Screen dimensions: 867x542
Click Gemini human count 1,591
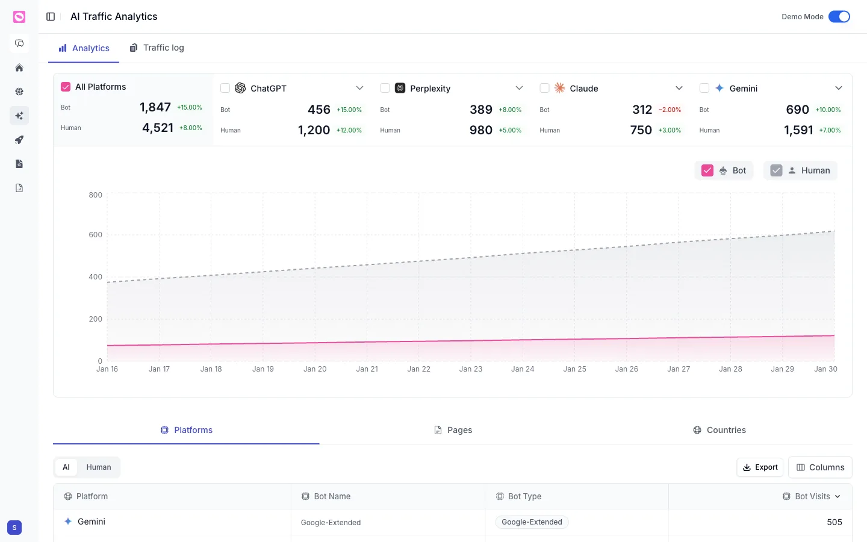[x=798, y=130]
